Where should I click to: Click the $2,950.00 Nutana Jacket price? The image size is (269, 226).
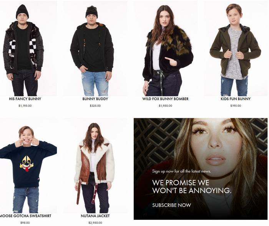(x=95, y=223)
